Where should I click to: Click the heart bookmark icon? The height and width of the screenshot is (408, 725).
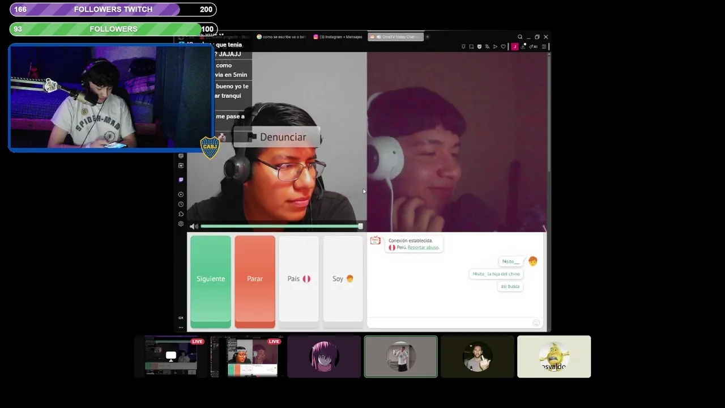[503, 46]
